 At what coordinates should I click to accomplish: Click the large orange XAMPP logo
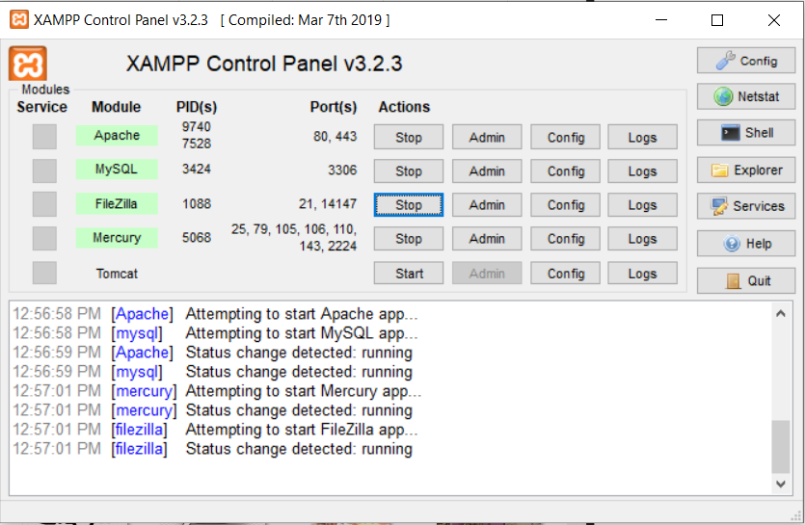coord(28,64)
